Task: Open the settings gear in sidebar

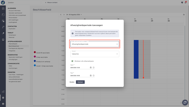Action: click(3, 98)
